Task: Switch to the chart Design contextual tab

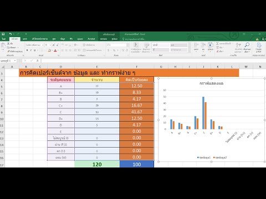Action: [104, 39]
